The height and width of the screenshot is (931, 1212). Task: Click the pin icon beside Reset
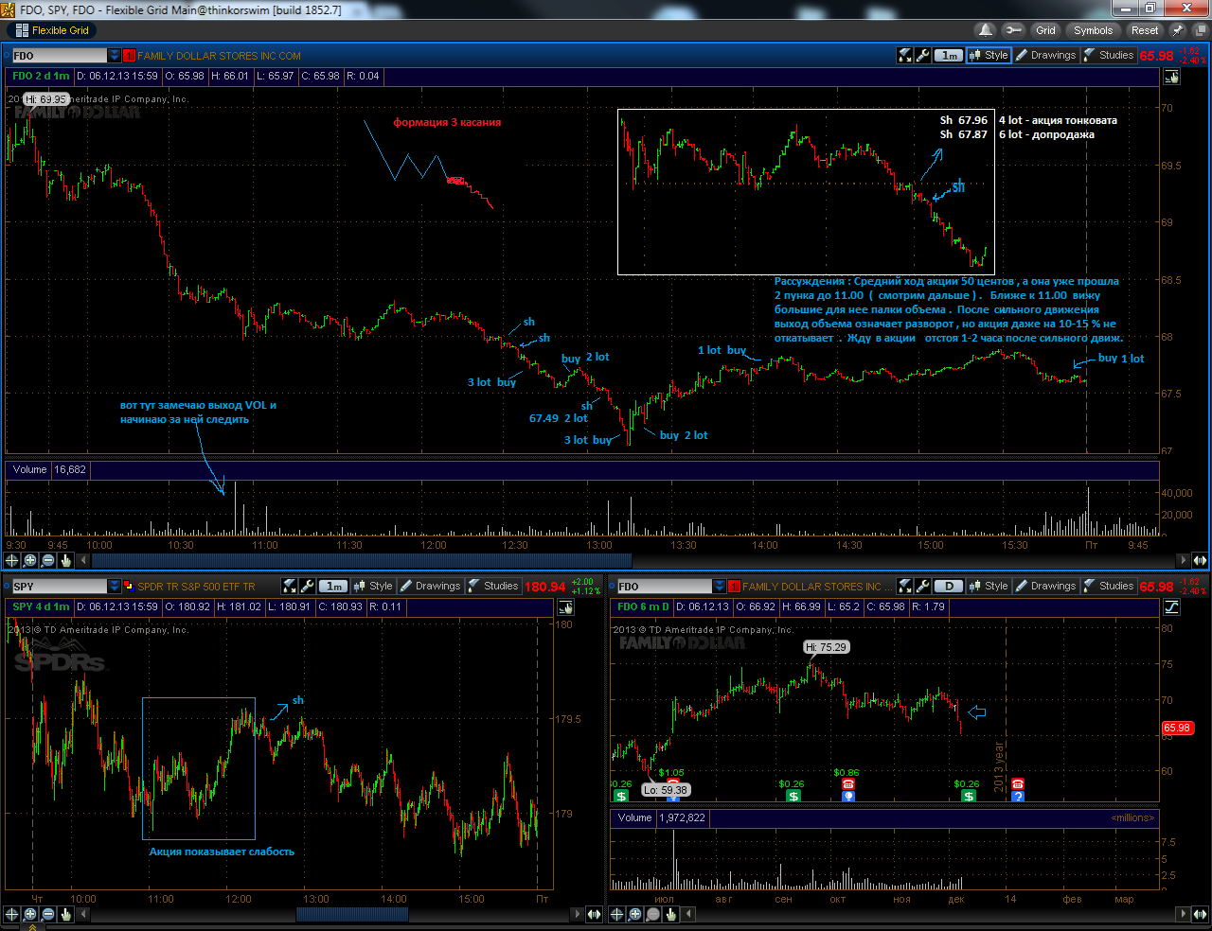click(1177, 30)
